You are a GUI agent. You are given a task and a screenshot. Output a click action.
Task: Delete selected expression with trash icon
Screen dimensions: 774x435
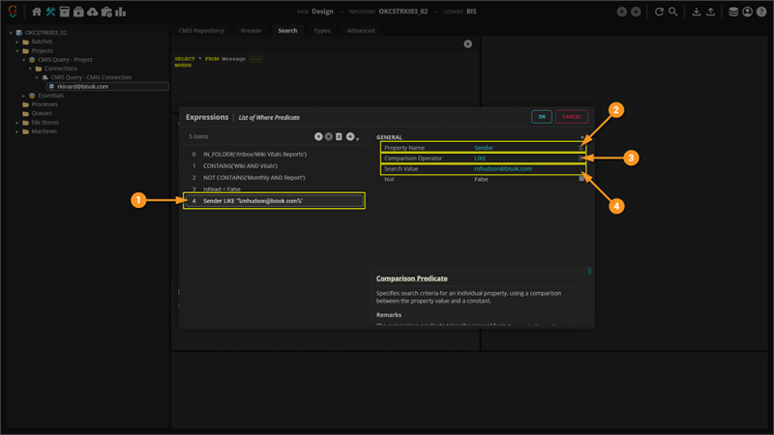339,137
